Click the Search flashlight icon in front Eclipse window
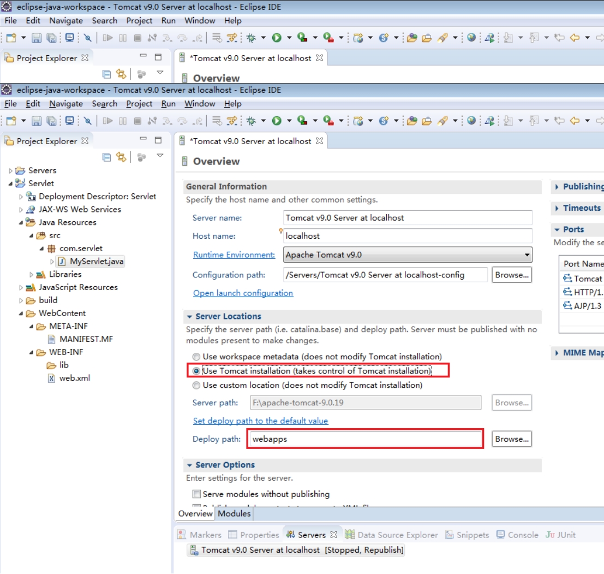 click(x=442, y=121)
